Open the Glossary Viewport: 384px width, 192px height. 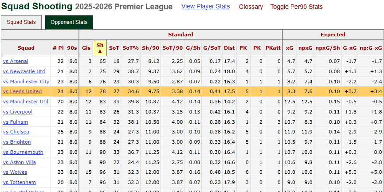[251, 7]
